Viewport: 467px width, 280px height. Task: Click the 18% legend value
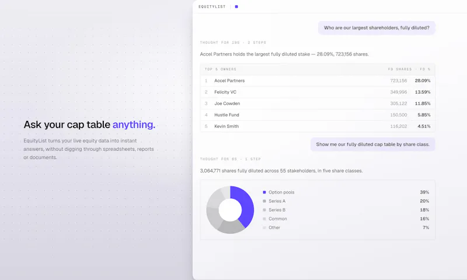tap(424, 210)
